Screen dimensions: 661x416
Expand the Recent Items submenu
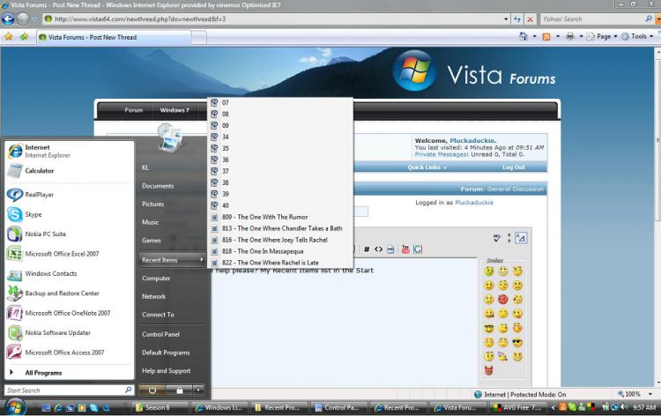tap(172, 260)
